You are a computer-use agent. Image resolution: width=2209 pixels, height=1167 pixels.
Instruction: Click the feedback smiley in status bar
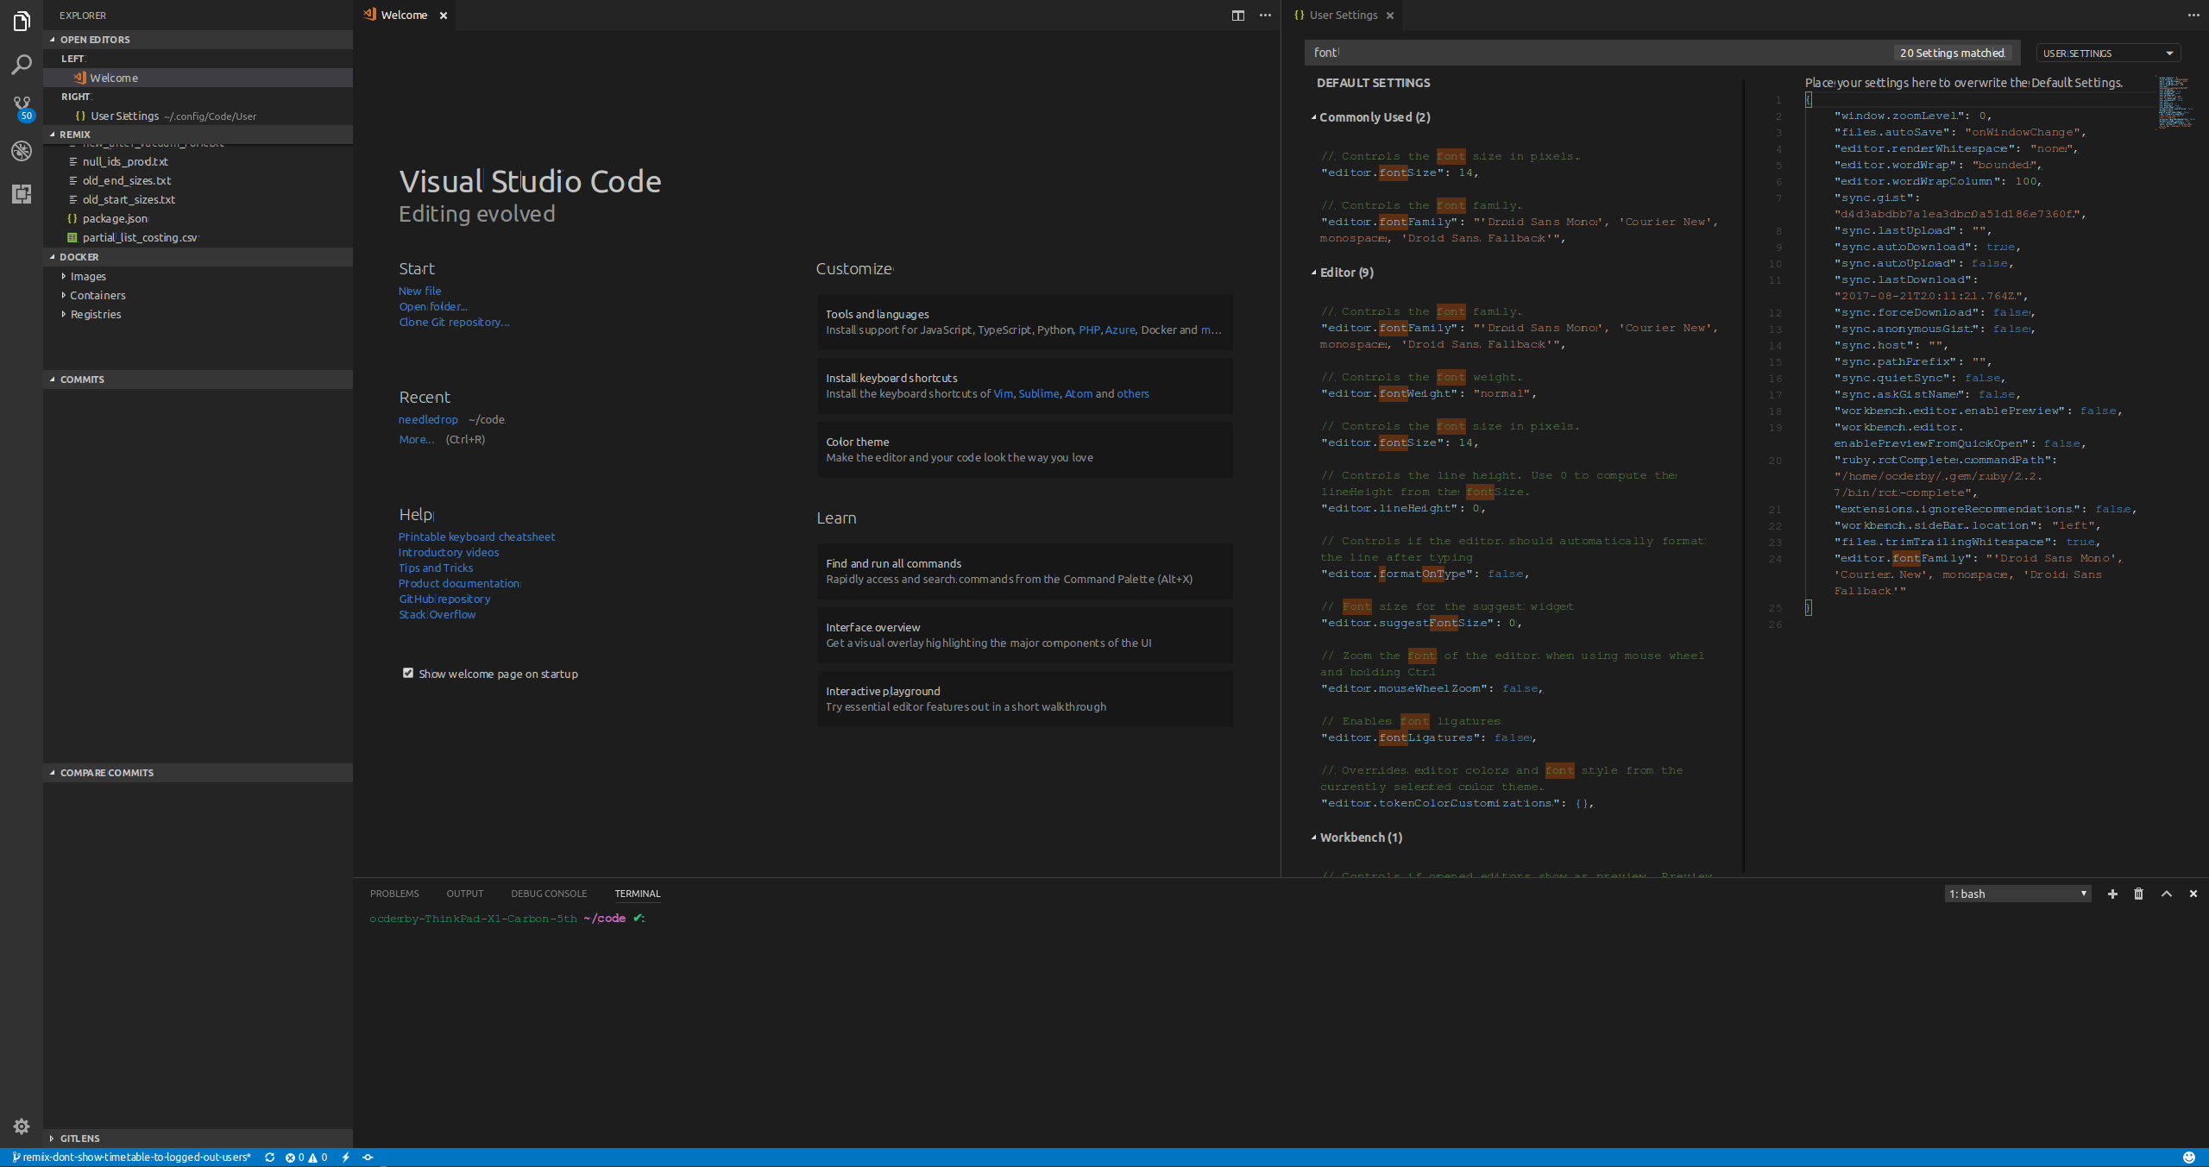pos(2188,1158)
